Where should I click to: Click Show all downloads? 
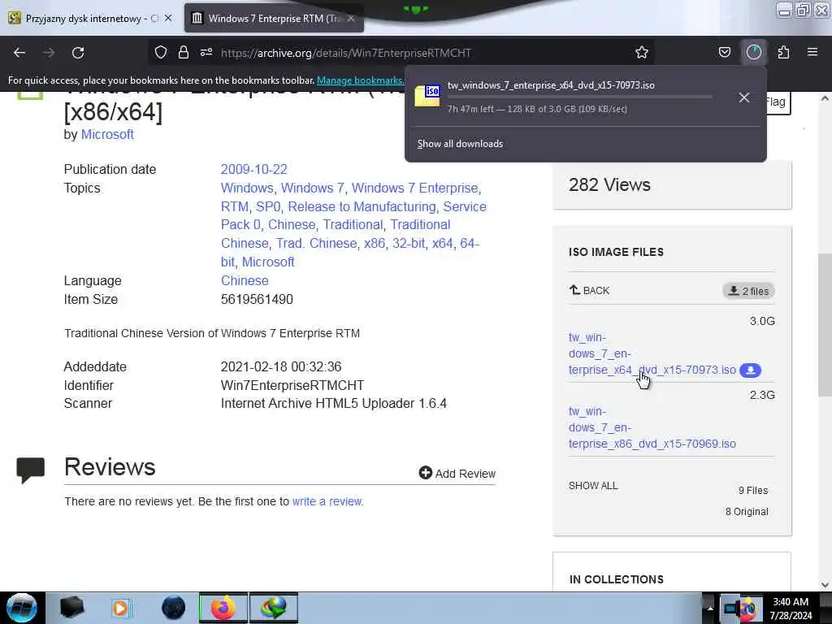pos(460,144)
